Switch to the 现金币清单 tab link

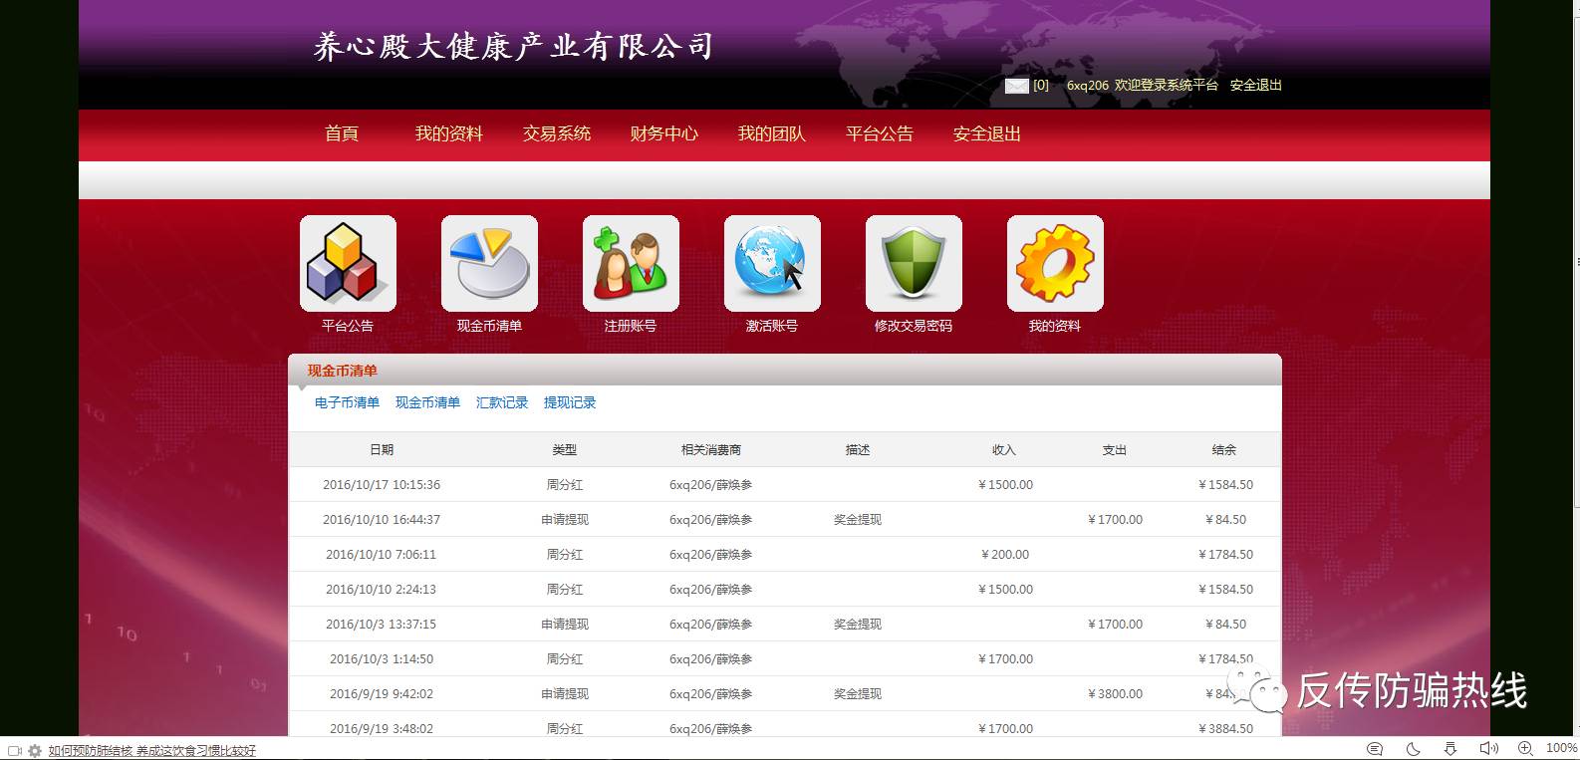[x=427, y=402]
